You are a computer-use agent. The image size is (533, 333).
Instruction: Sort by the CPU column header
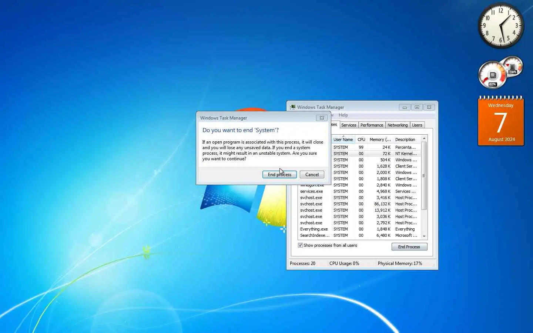[361, 139]
